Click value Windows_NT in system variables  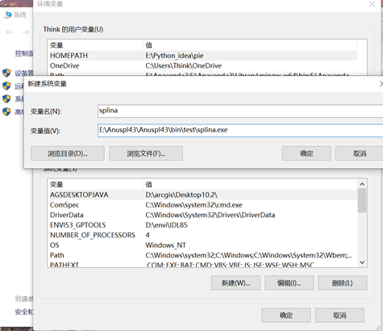coord(165,245)
